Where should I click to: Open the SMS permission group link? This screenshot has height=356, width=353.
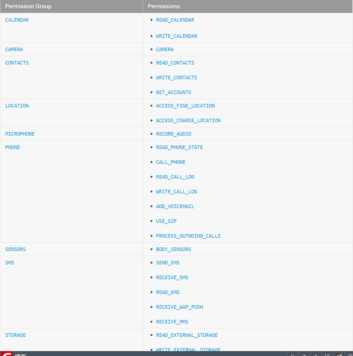10,263
